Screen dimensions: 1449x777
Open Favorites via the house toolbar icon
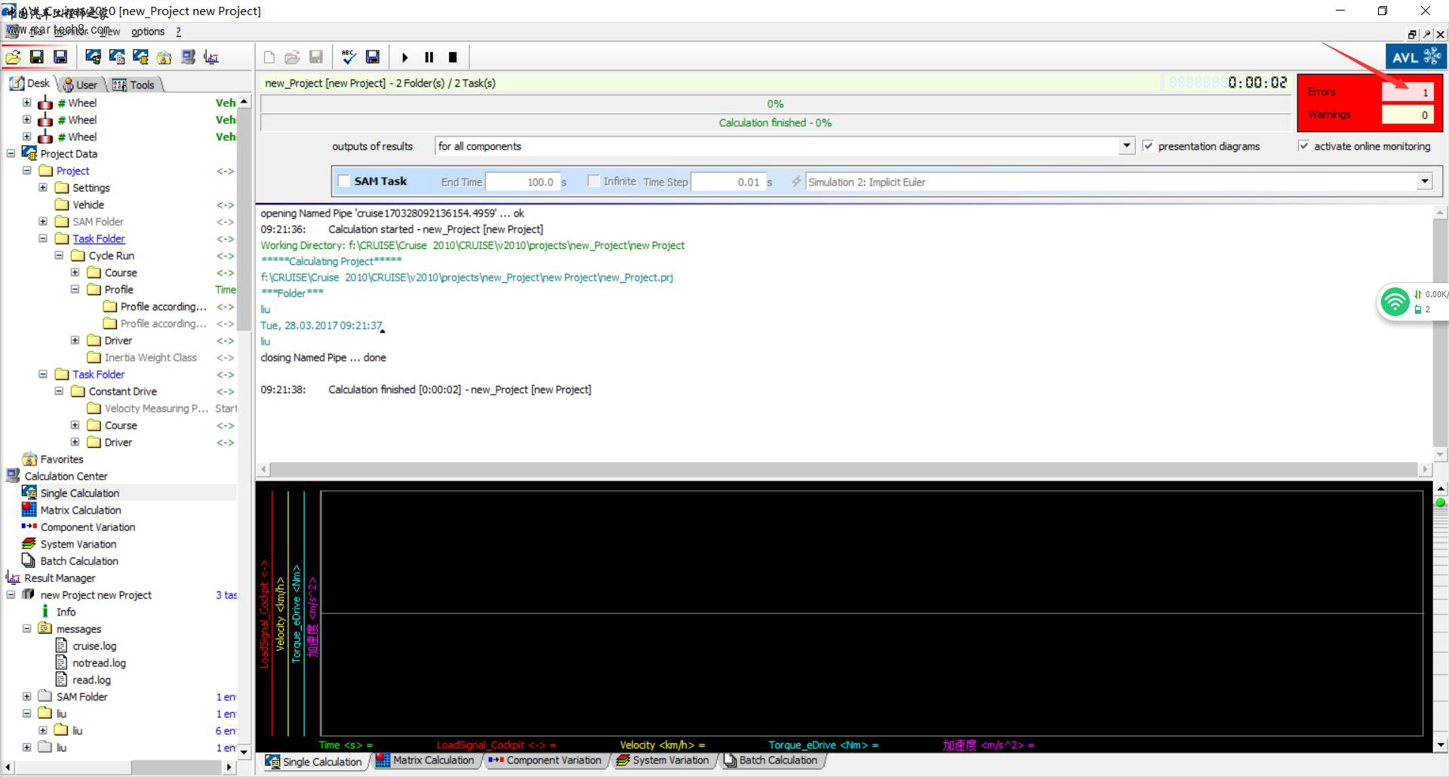164,57
